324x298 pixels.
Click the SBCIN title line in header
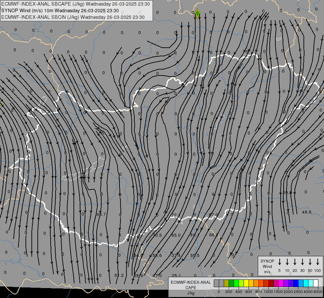[x=73, y=17]
